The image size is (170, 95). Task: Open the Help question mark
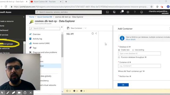pyautogui.click(x=135, y=12)
